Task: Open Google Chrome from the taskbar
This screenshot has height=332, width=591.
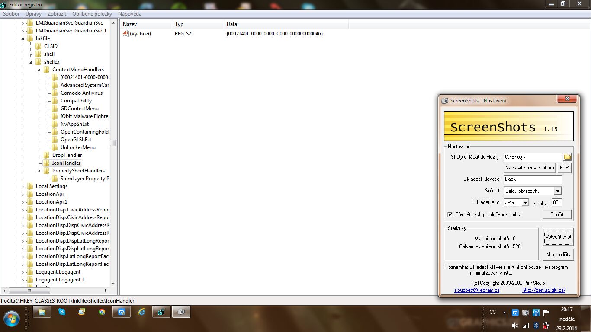Action: (x=102, y=312)
